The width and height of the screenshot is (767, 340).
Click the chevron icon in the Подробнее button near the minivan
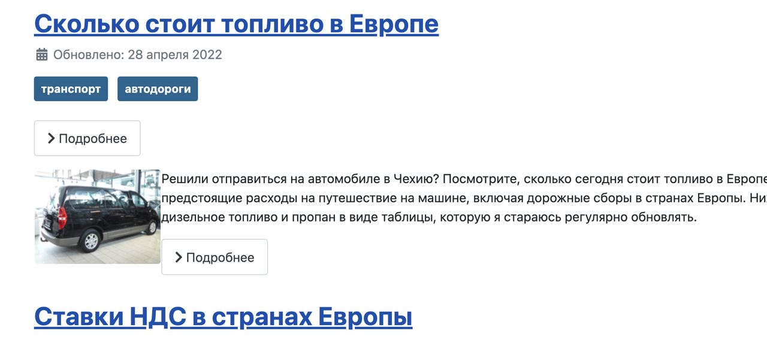tap(179, 257)
